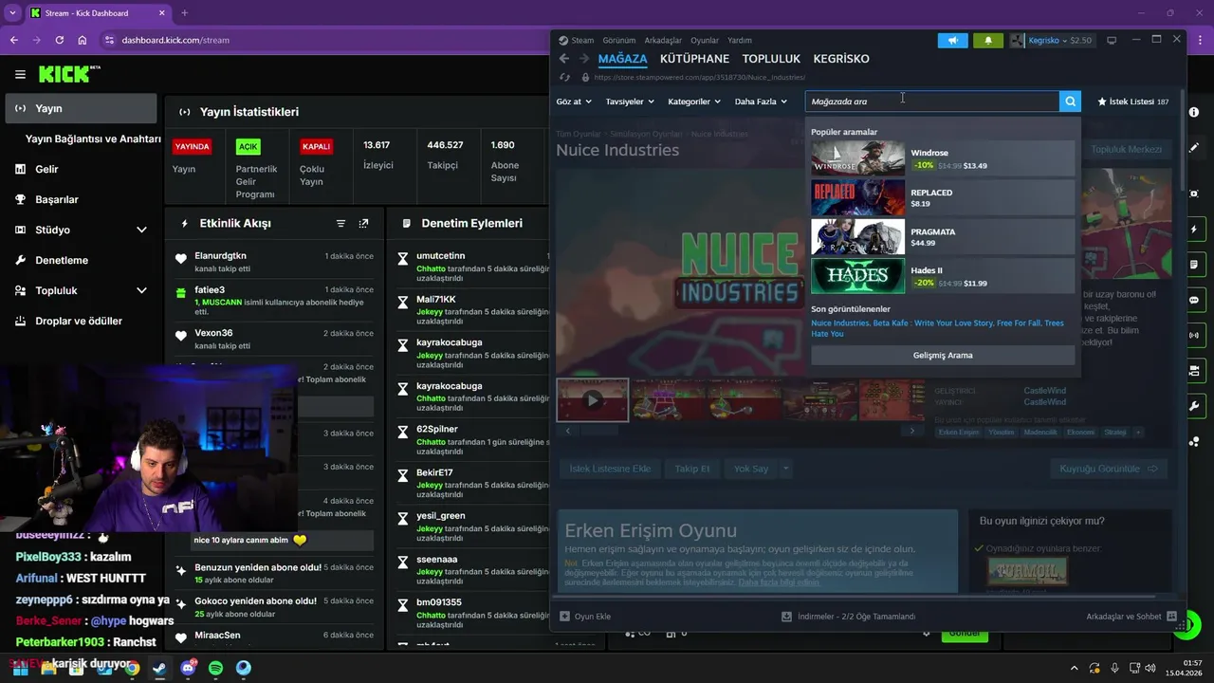The image size is (1214, 683).
Task: Click the pencil edit icon on Kick's right sidebar
Action: click(1193, 149)
